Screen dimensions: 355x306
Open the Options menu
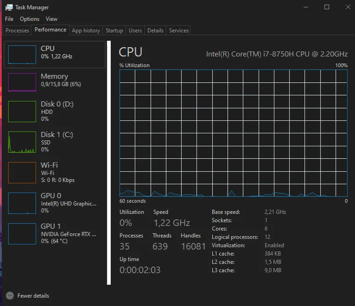click(30, 19)
